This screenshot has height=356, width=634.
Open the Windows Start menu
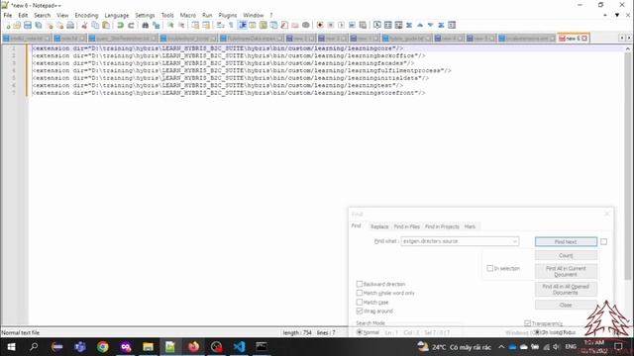click(11, 347)
